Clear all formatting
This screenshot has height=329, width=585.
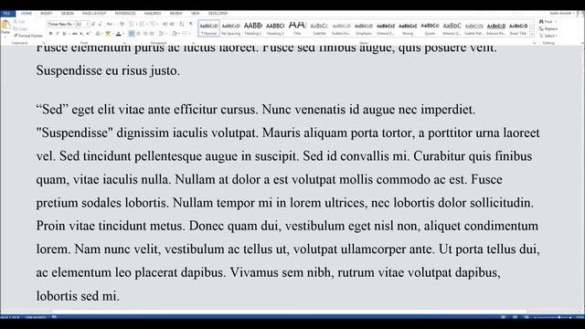[x=122, y=24]
